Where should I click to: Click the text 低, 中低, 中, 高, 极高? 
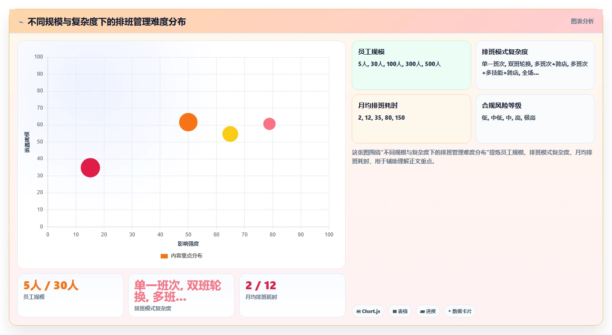pyautogui.click(x=509, y=118)
